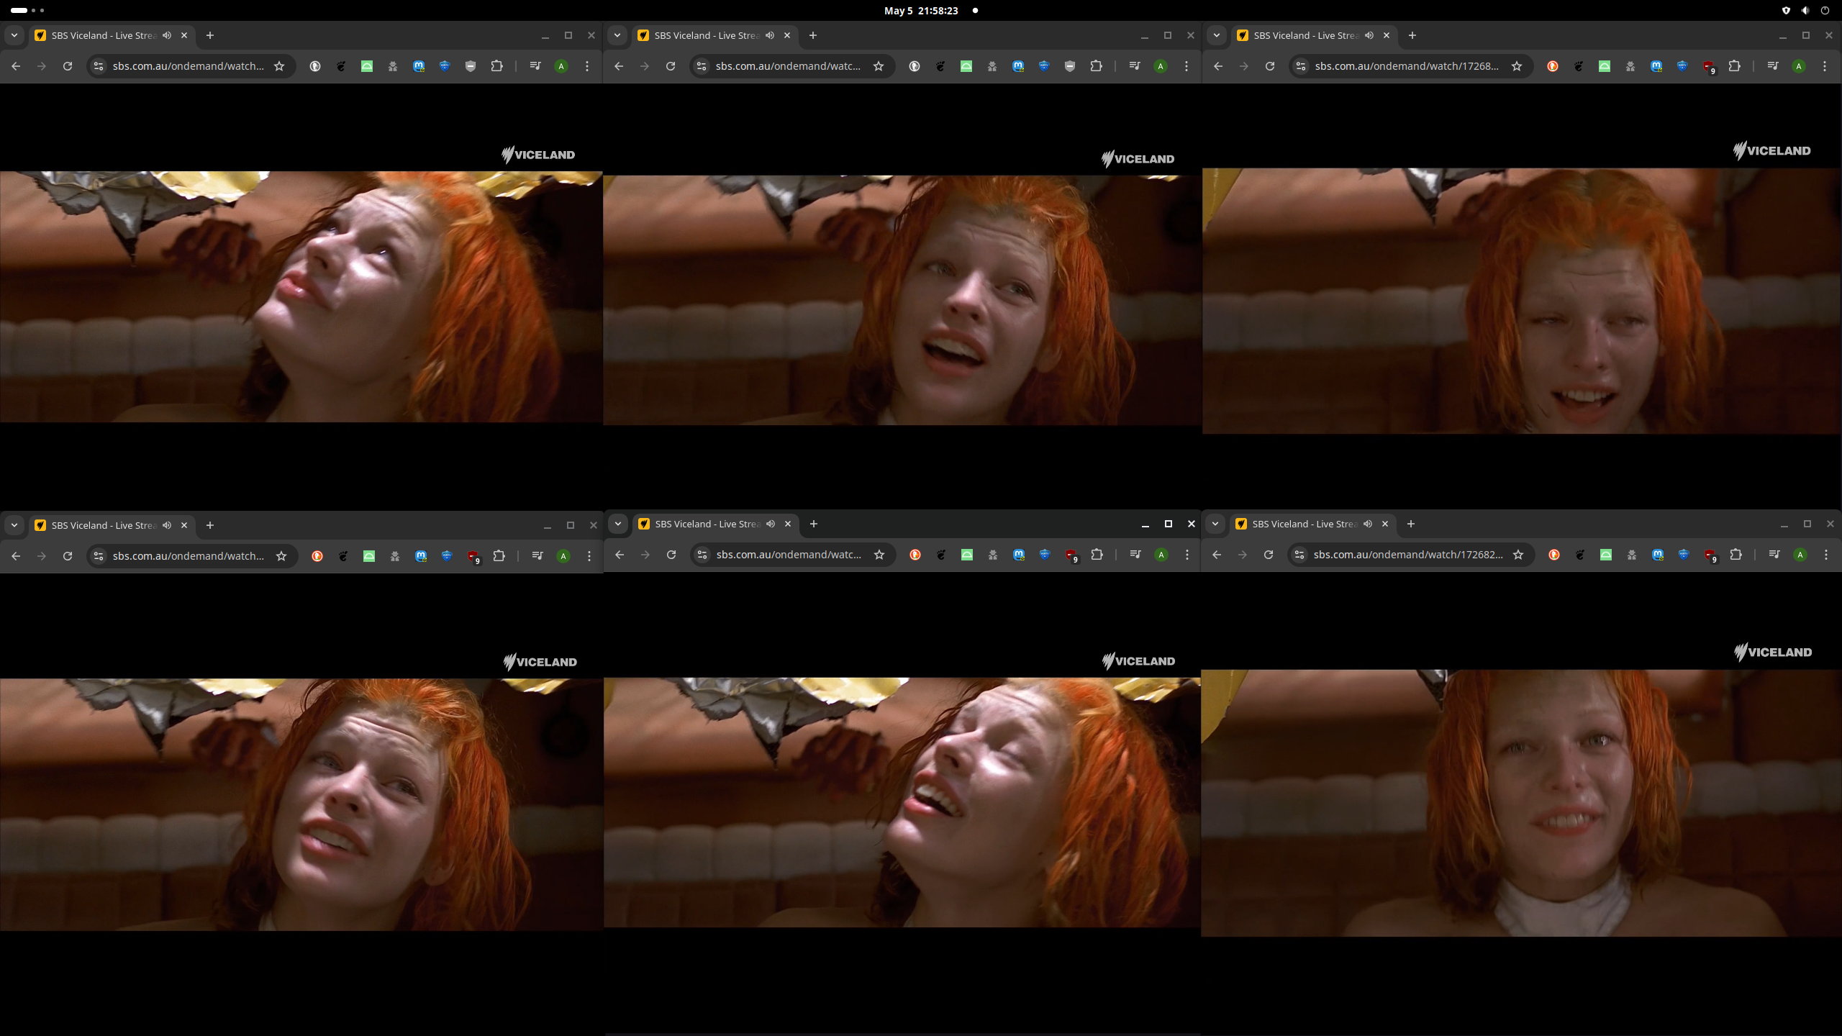Screen dimensions: 1842x1036
Task: Expand tab search chevron in bottom-middle window
Action: tap(618, 524)
